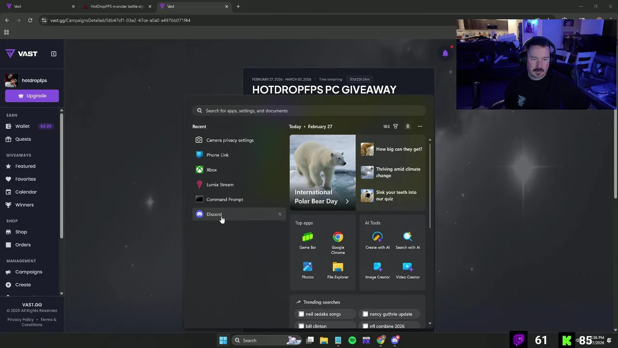
Task: Search trending nancy guthrie update
Action: (389, 314)
